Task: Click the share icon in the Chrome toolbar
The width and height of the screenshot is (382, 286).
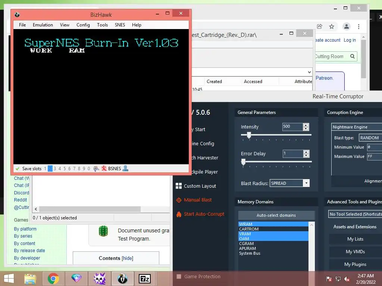Action: pyautogui.click(x=320, y=26)
